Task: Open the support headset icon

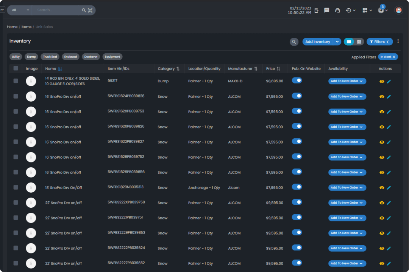Action: click(x=337, y=10)
